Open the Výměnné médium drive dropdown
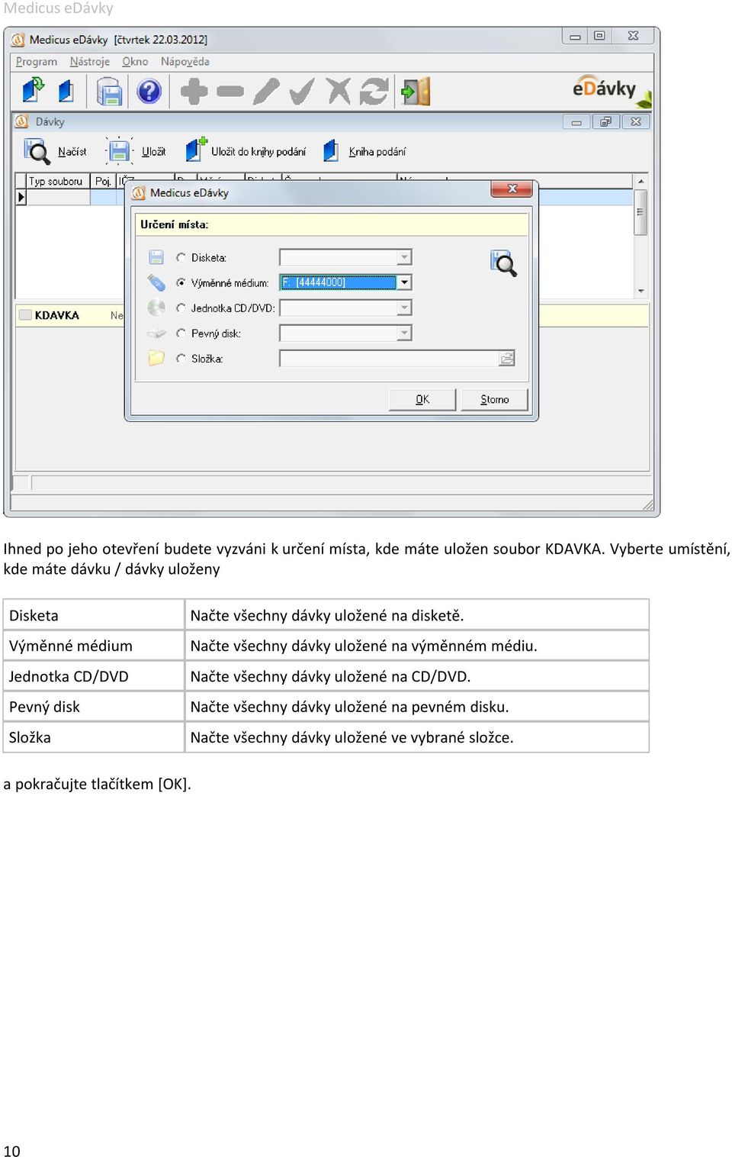Screen dimensions: 732x1157 pyautogui.click(x=404, y=282)
